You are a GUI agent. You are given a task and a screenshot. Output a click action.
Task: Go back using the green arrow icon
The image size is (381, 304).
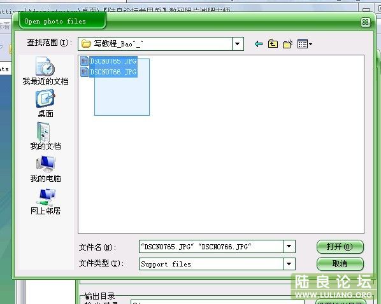[x=258, y=44]
